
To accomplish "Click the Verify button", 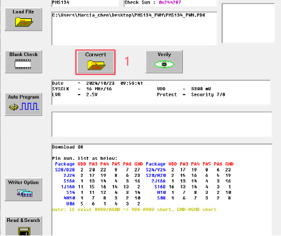I will point(164,62).
